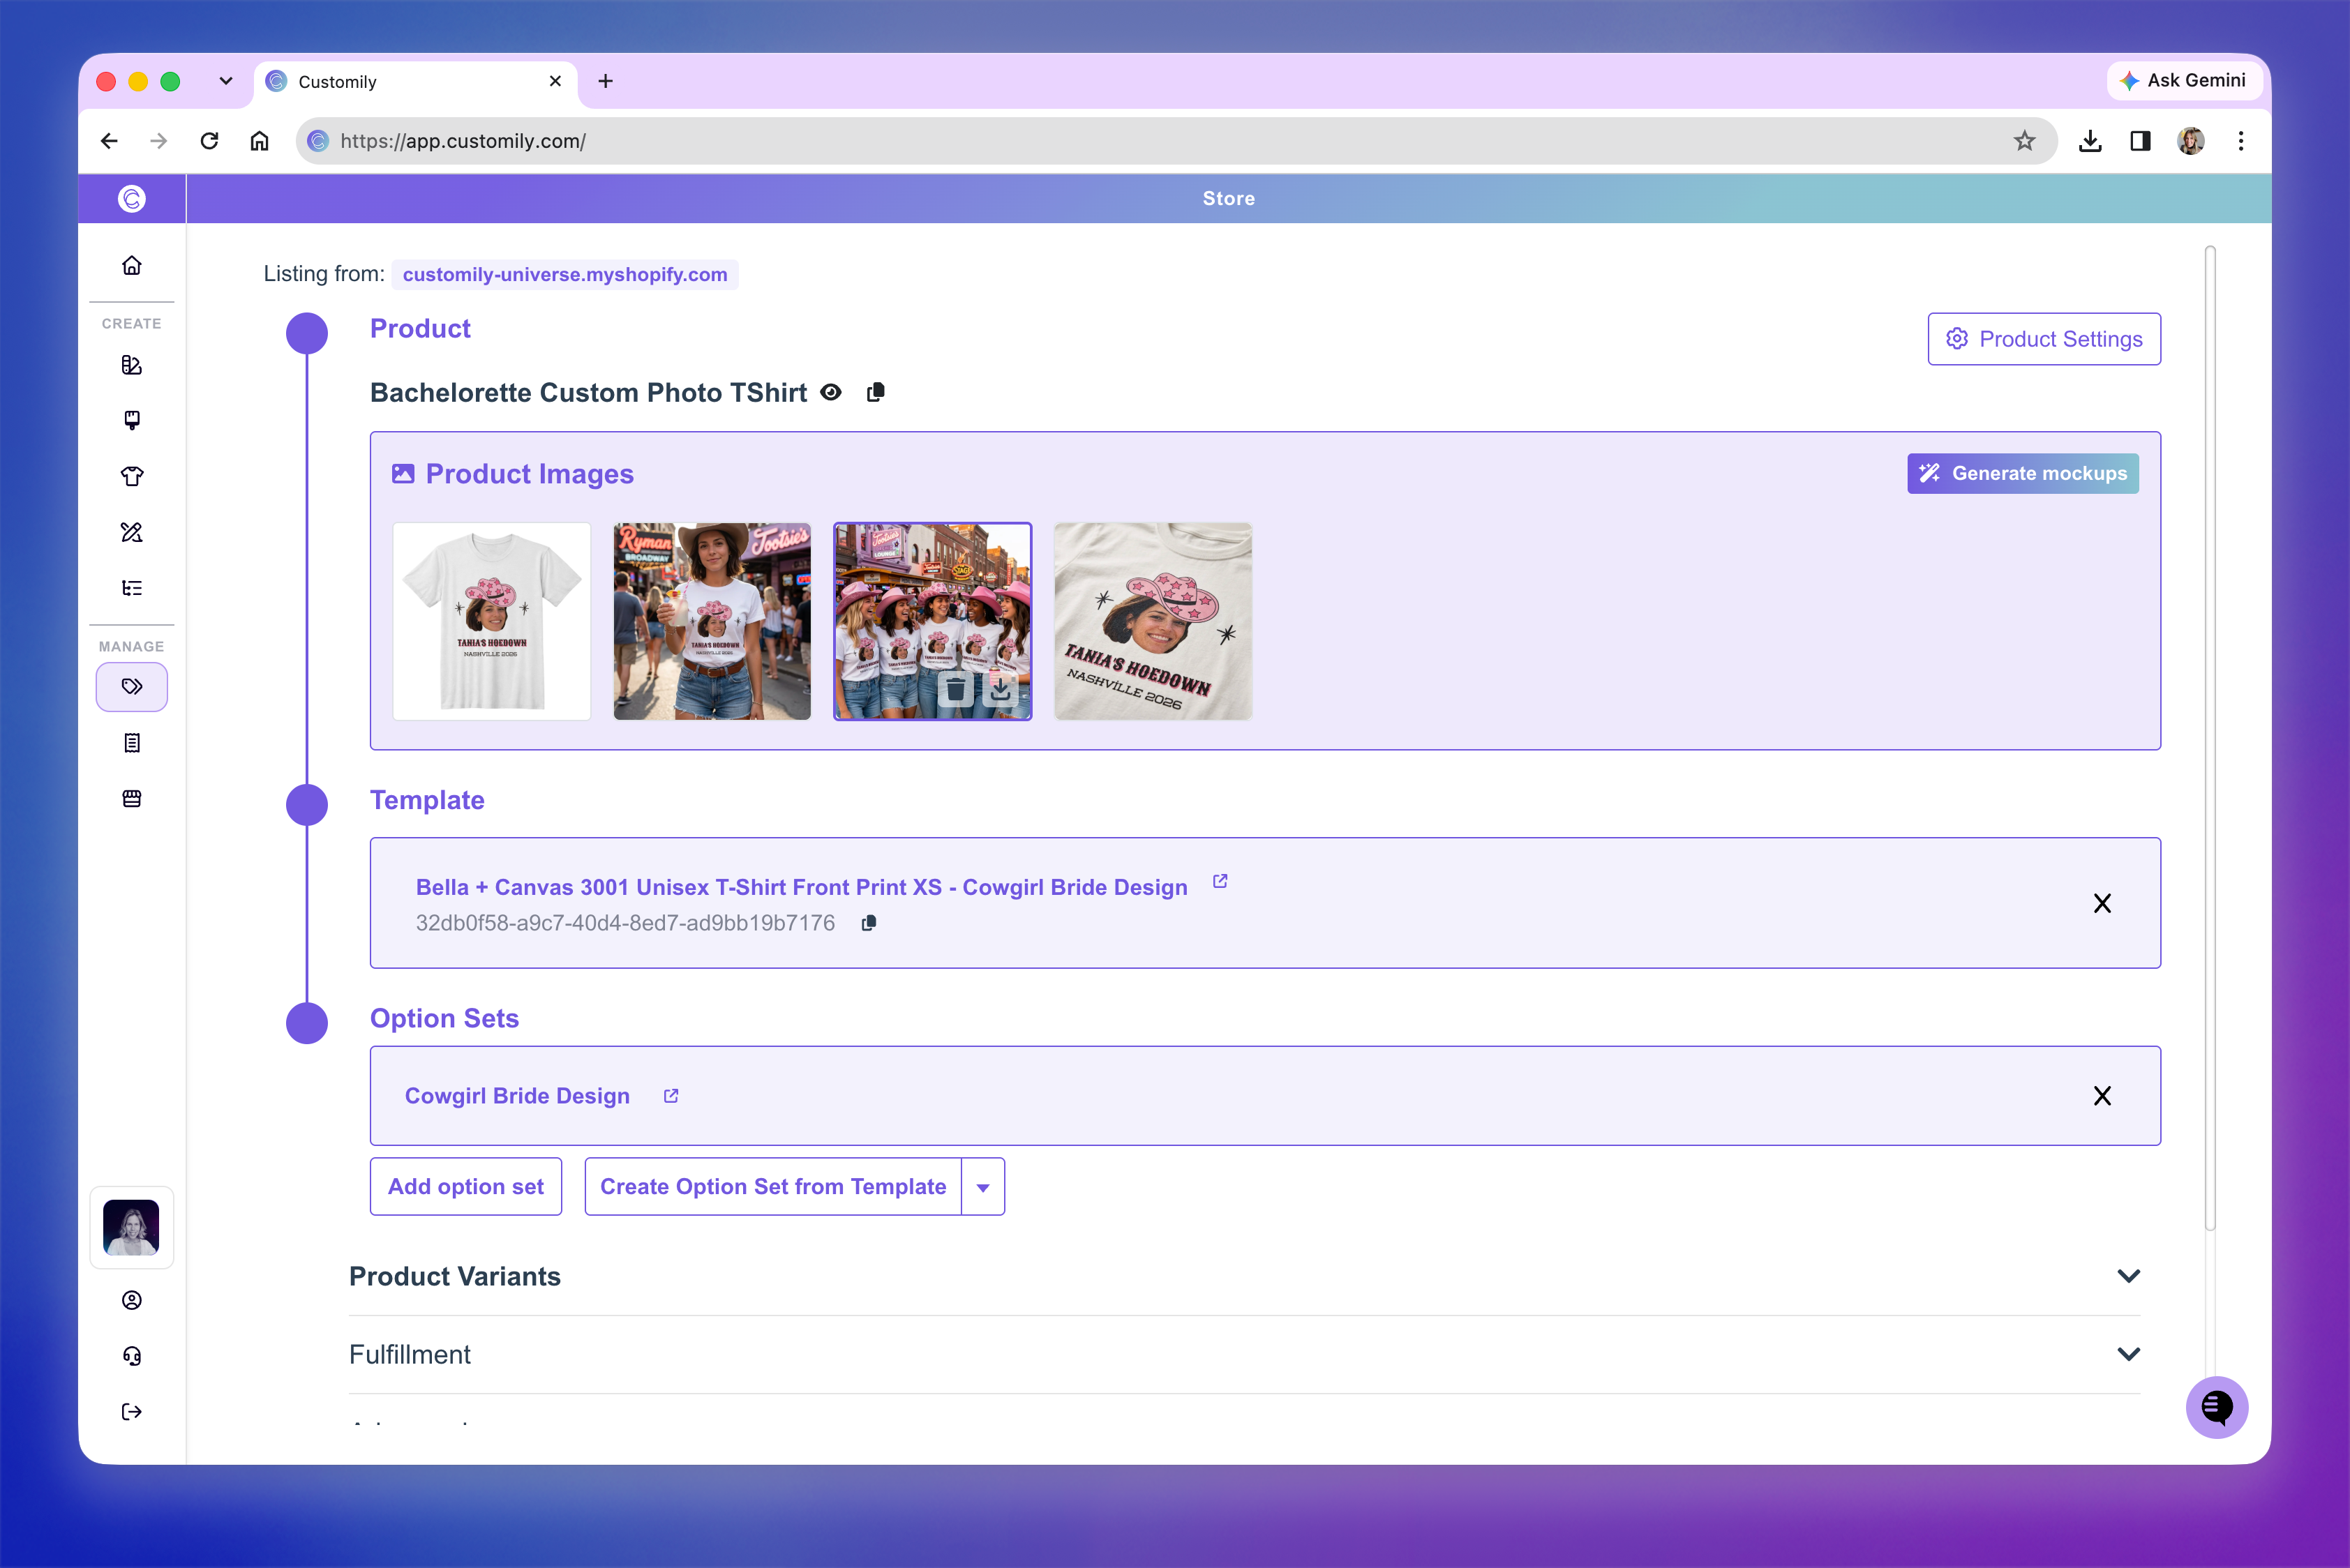The image size is (2350, 1568).
Task: Open Cowgirl Bride Design external link icon
Action: [671, 1096]
